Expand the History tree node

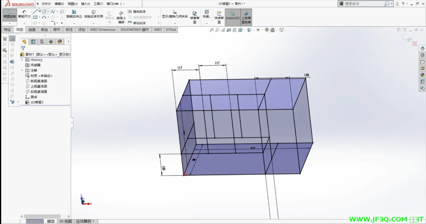pos(22,60)
